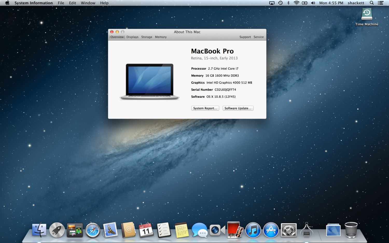Open the Wi-Fi status menu
The image size is (389, 243).
[x=296, y=3]
